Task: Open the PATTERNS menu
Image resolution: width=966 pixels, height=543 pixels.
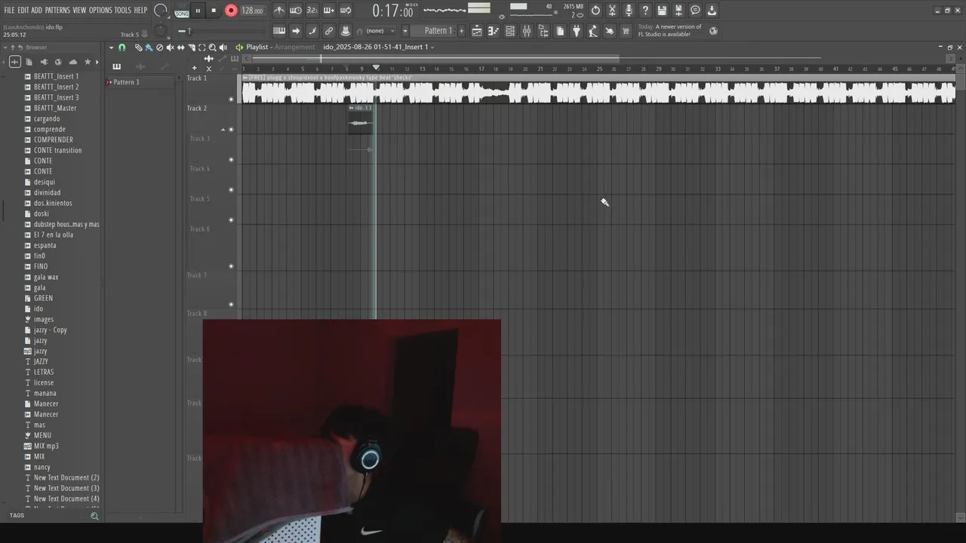Action: [x=57, y=11]
